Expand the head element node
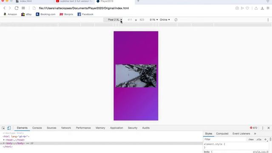 coord(4,140)
